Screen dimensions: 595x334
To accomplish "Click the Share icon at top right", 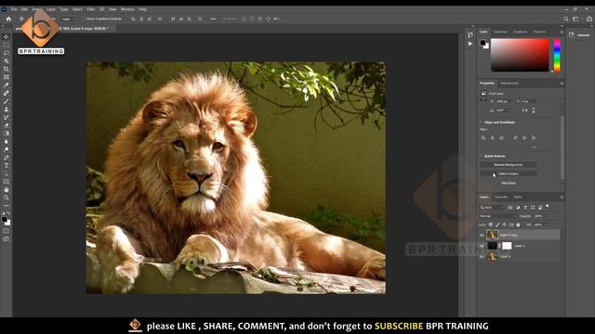I will pyautogui.click(x=589, y=19).
